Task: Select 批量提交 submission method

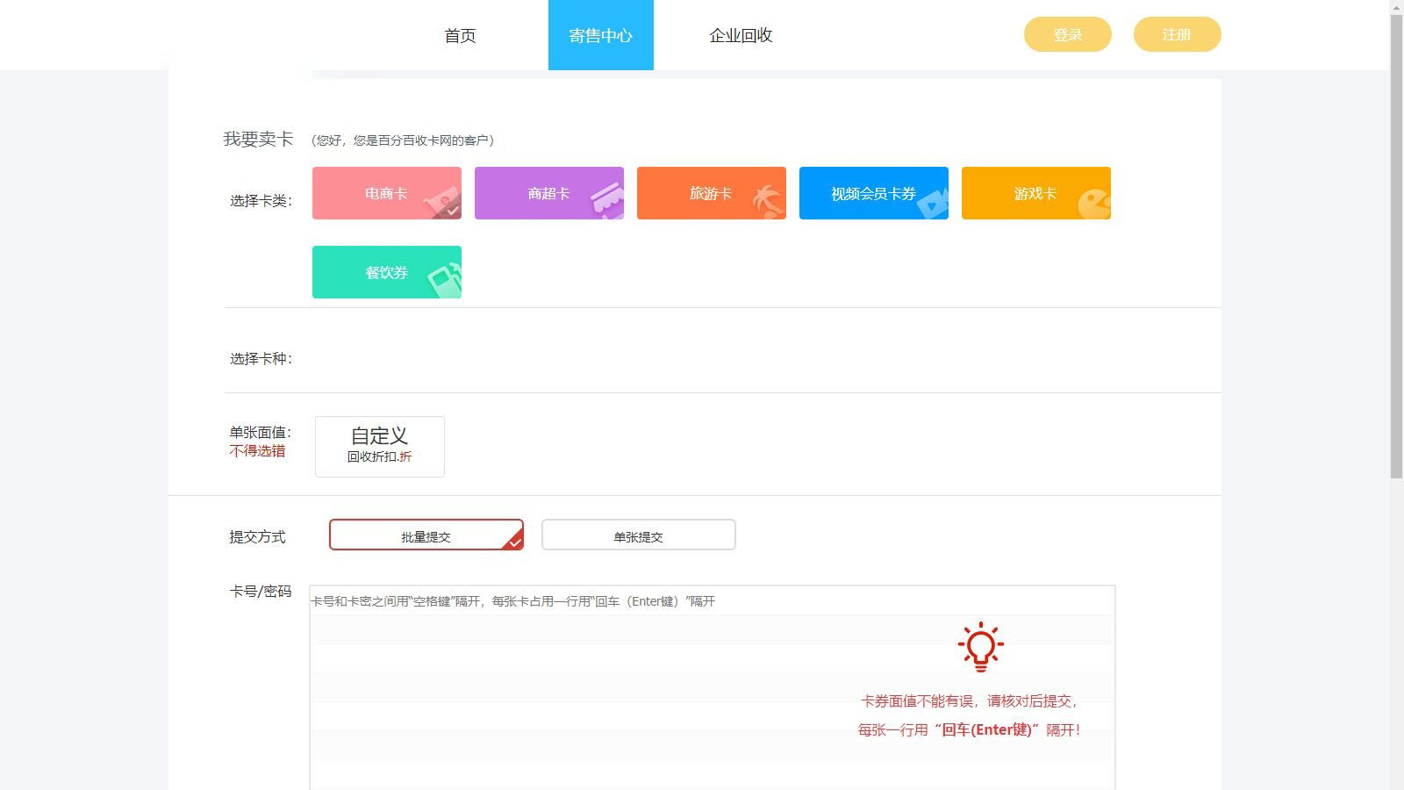Action: coord(426,535)
